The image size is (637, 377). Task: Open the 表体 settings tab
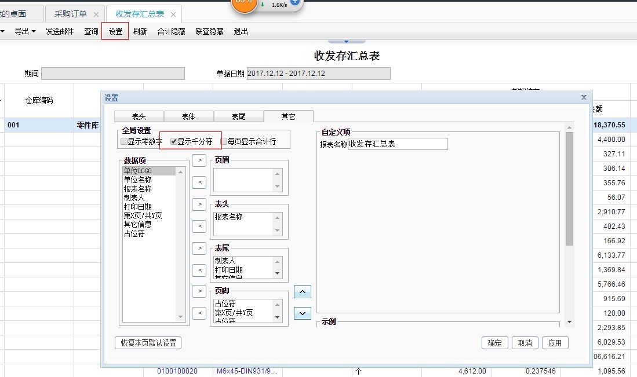tap(188, 116)
